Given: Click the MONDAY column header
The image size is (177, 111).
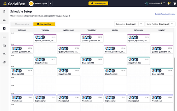Looking at the screenshot, I should (x=22, y=30).
